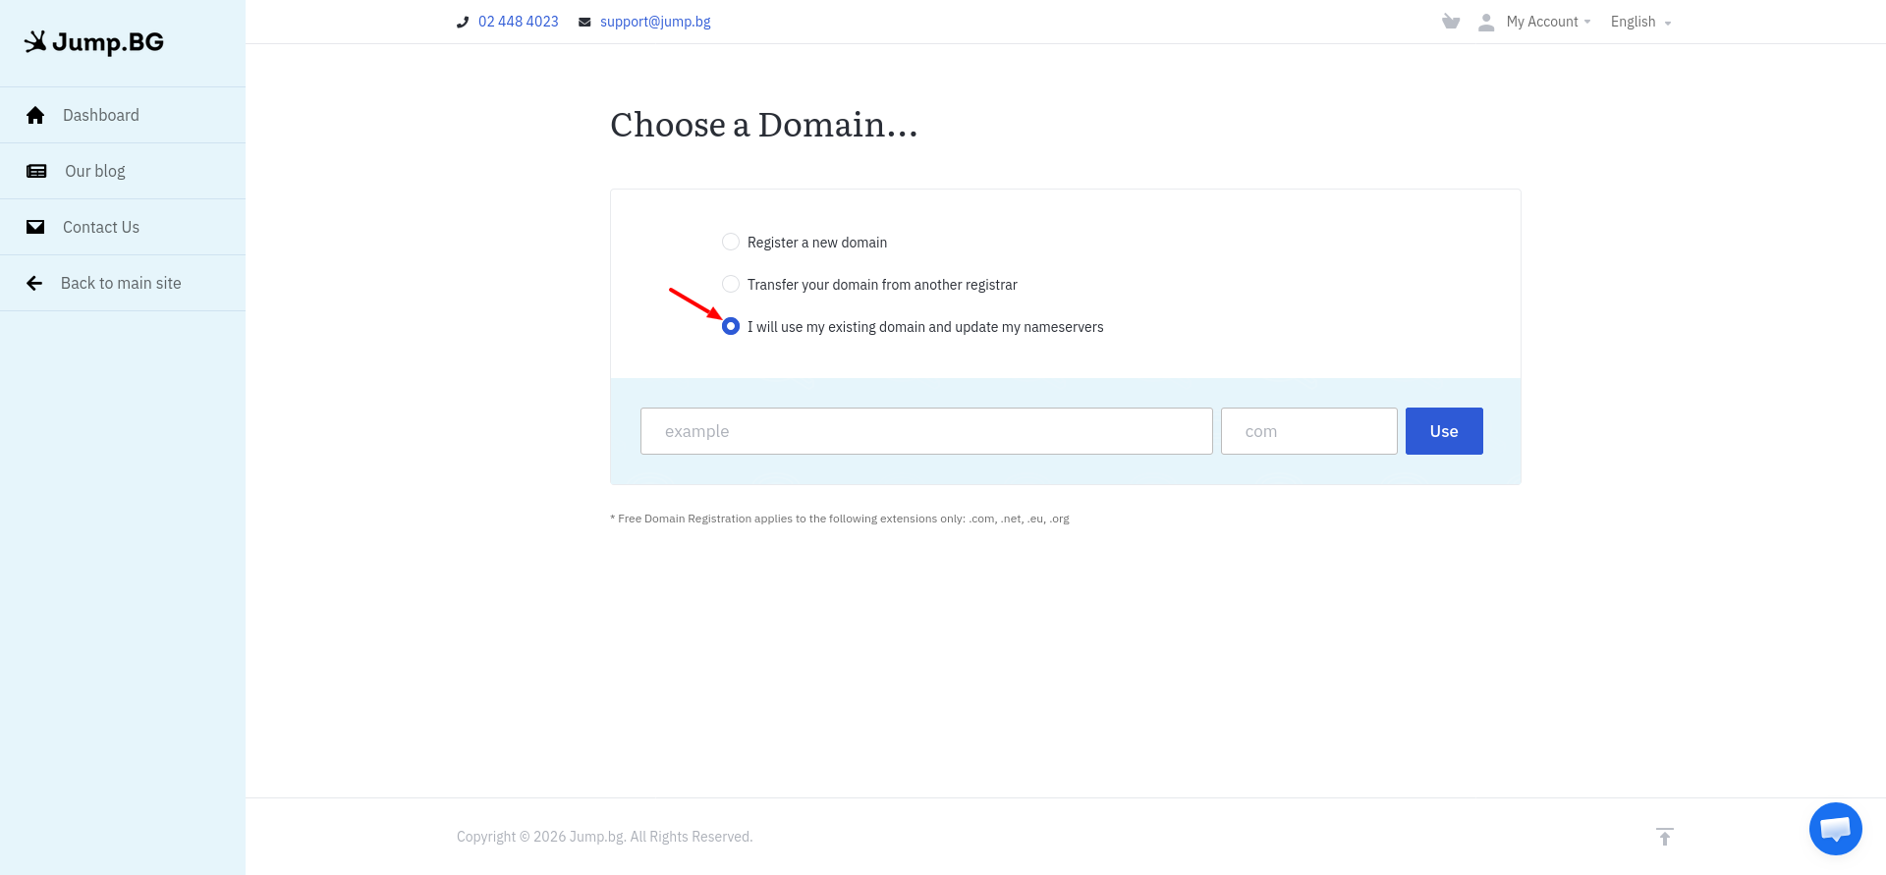
Task: Expand the My Account dropdown
Action: [x=1548, y=22]
